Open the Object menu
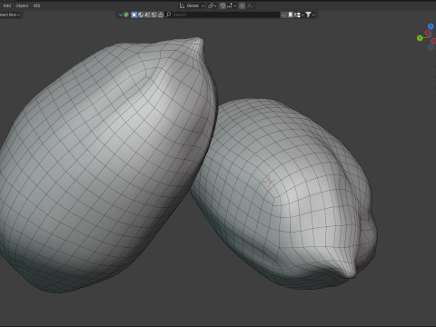 click(x=22, y=5)
